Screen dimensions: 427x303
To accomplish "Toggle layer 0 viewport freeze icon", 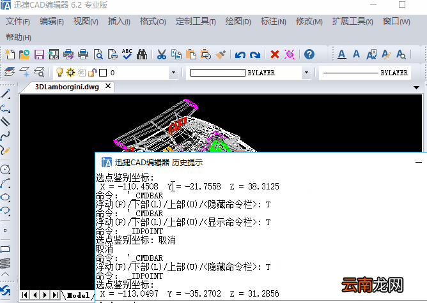I will pos(81,72).
